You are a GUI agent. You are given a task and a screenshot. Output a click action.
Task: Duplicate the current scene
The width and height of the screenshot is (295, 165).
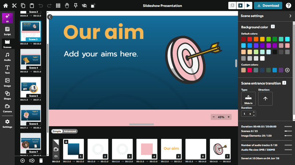pyautogui.click(x=32, y=161)
